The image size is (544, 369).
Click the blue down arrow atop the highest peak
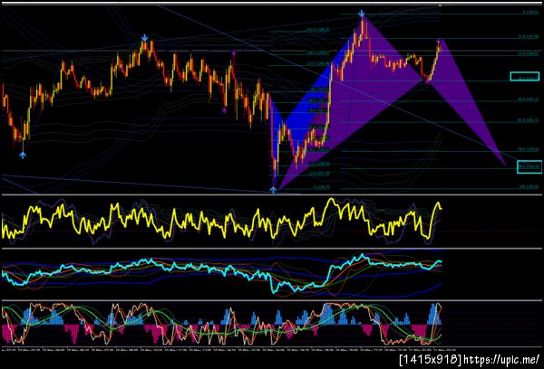pos(362,14)
